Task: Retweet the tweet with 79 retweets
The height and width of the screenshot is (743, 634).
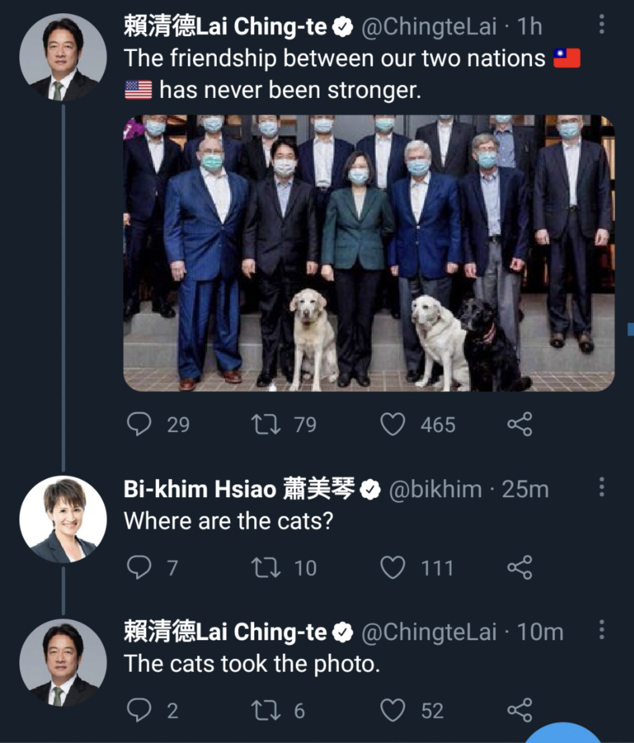Action: point(266,424)
